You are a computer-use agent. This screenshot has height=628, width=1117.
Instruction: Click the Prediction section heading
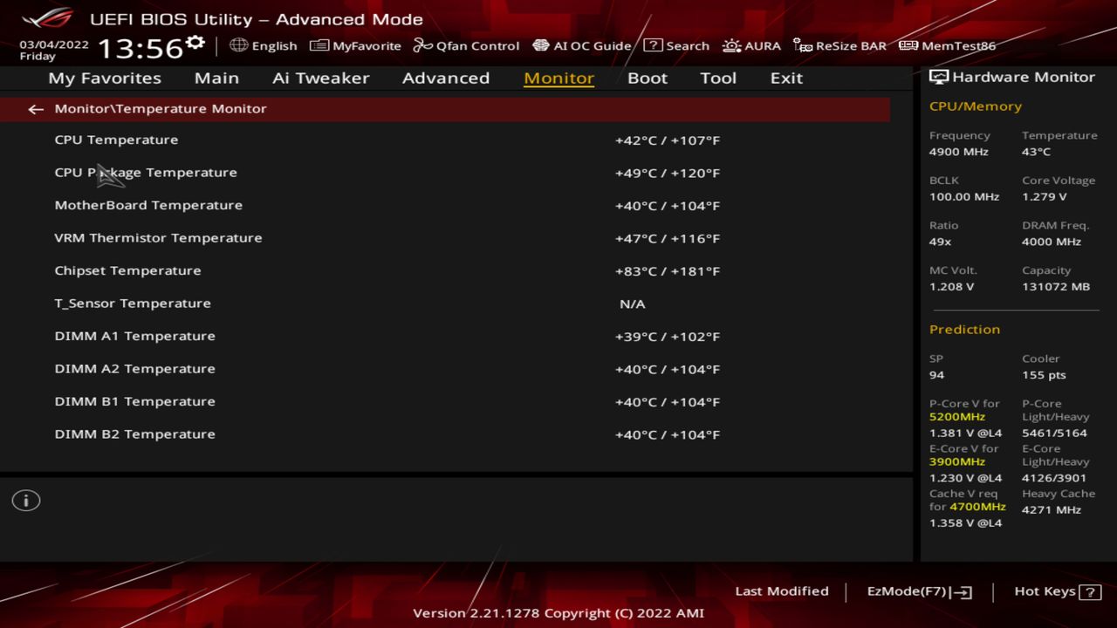pyautogui.click(x=964, y=330)
